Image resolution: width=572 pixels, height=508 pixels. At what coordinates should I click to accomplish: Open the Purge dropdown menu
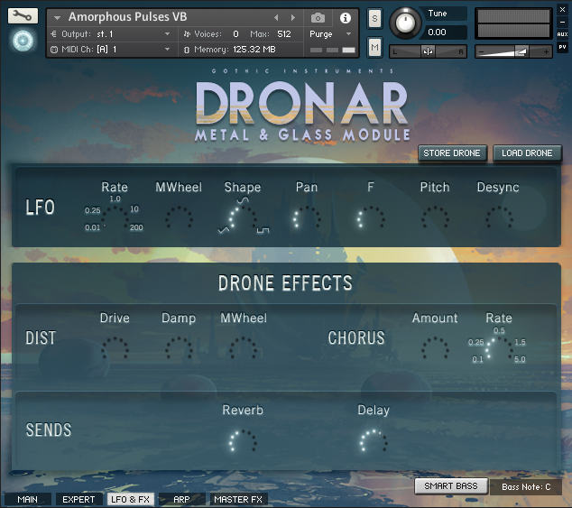(x=330, y=34)
